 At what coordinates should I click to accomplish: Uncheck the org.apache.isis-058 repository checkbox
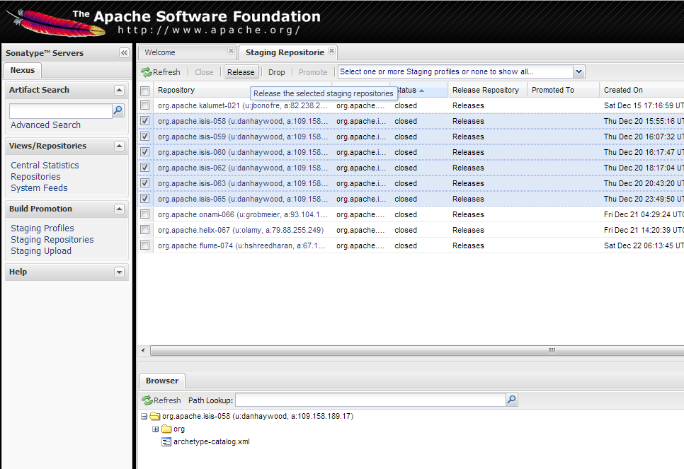click(145, 121)
